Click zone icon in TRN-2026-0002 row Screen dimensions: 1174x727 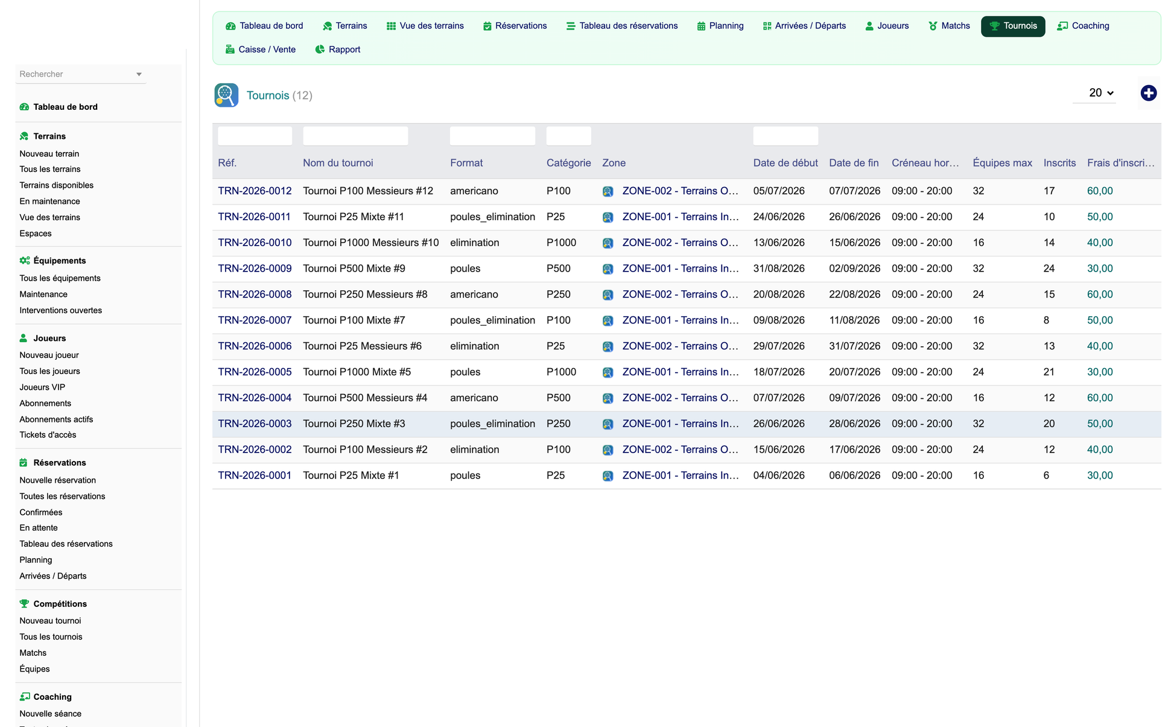click(x=608, y=450)
